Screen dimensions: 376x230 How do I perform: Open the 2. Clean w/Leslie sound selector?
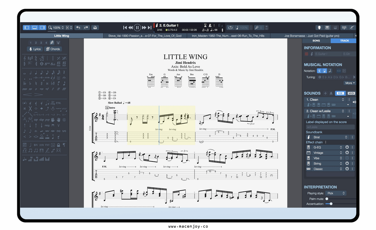click(x=326, y=111)
